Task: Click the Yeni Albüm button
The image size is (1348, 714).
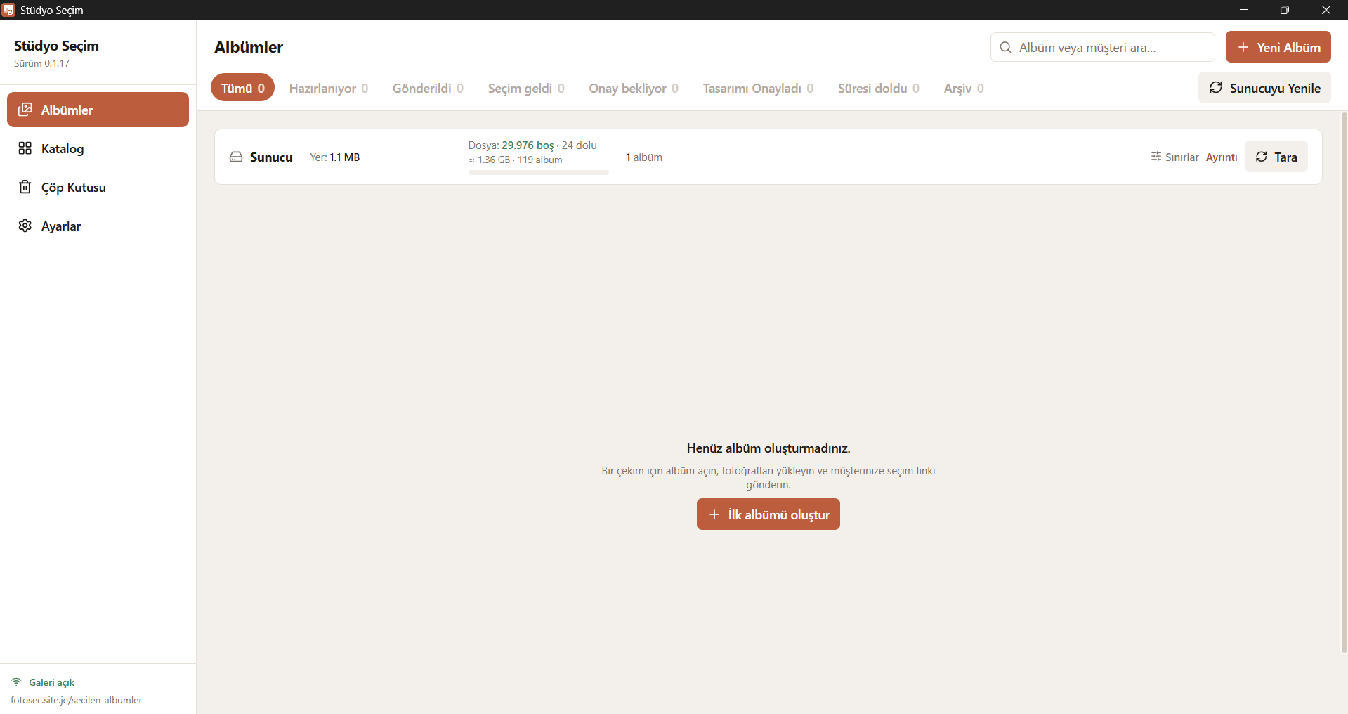Action: click(1278, 47)
